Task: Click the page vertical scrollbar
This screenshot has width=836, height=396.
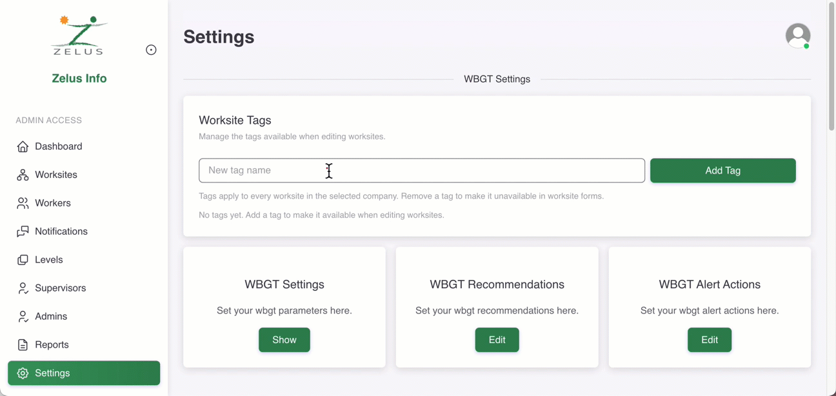Action: 831,64
